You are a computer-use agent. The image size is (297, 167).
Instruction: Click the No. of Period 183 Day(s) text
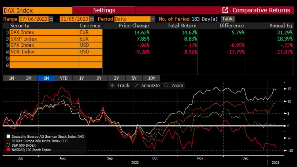point(188,19)
